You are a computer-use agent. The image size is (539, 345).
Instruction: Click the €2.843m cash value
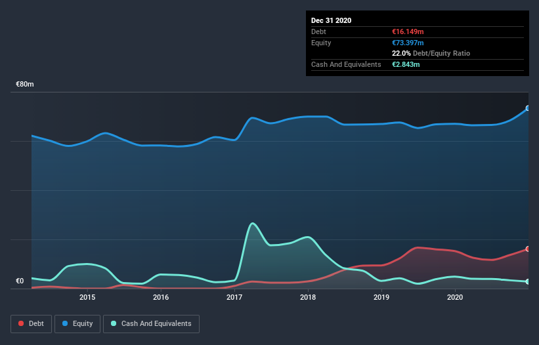406,64
